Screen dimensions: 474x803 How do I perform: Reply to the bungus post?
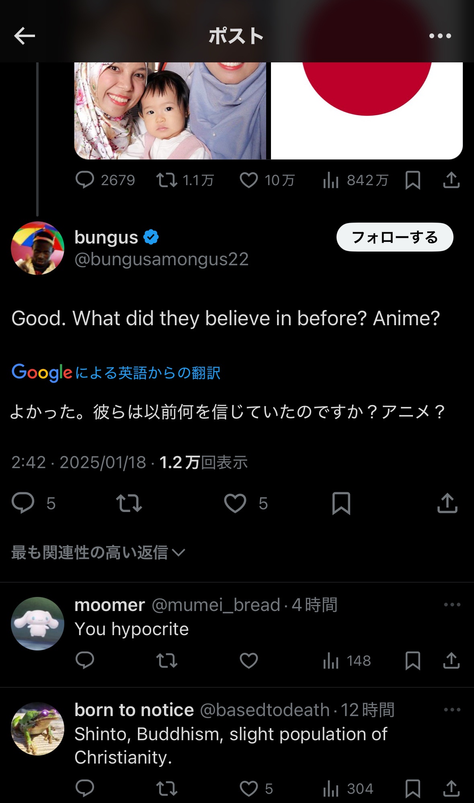(23, 503)
